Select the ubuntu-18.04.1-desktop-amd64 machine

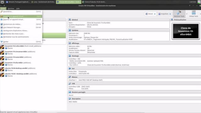(33, 75)
